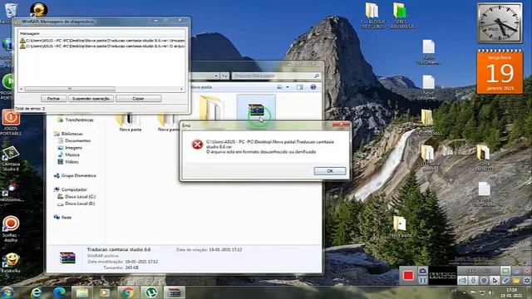Screen dimensions: 532x299
Task: Click the help icon in Explorer toolbar
Action: coord(313,87)
